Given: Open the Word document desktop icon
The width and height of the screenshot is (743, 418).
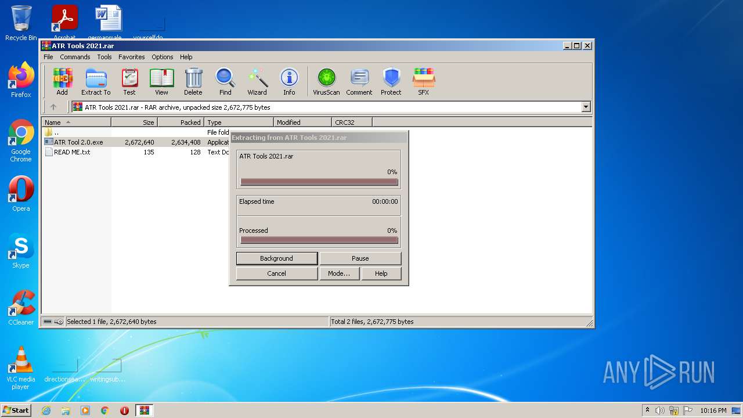Looking at the screenshot, I should tap(108, 23).
